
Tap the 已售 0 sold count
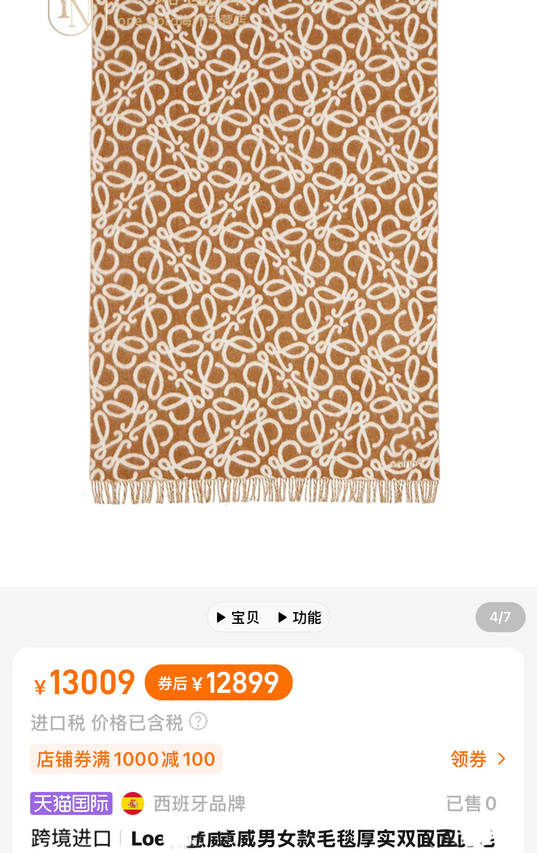point(471,803)
